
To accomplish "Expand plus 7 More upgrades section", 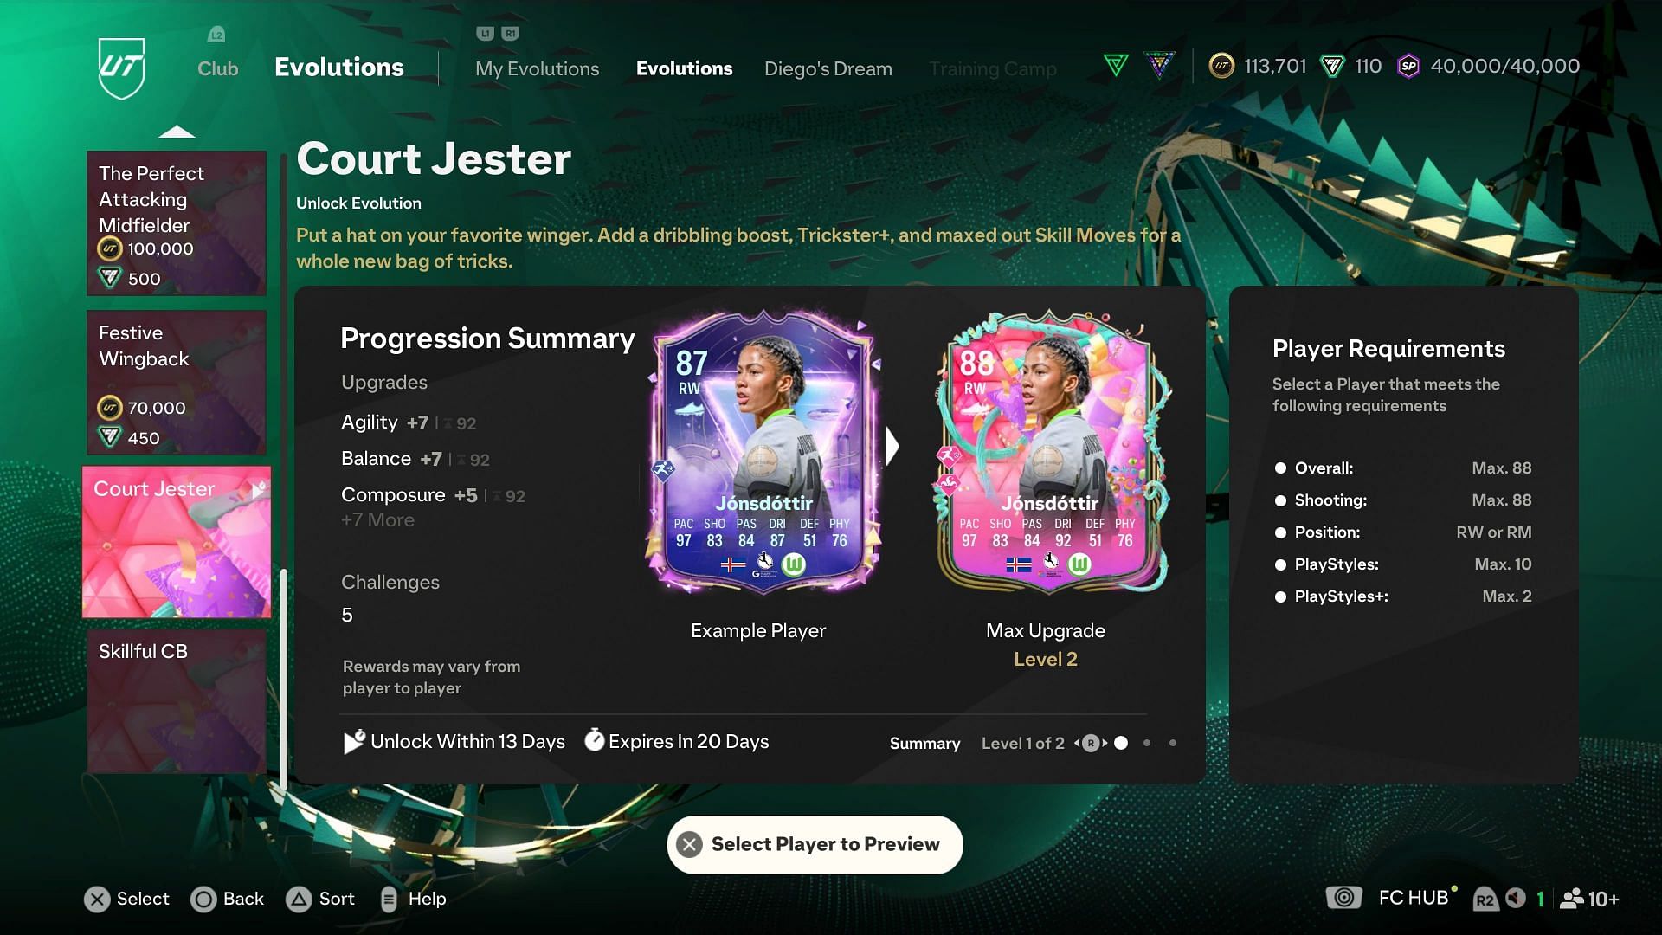I will [x=377, y=519].
